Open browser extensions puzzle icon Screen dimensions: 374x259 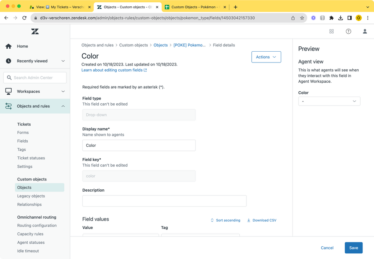[x=331, y=18]
